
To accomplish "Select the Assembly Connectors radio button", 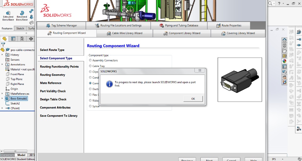I will 90,60.
